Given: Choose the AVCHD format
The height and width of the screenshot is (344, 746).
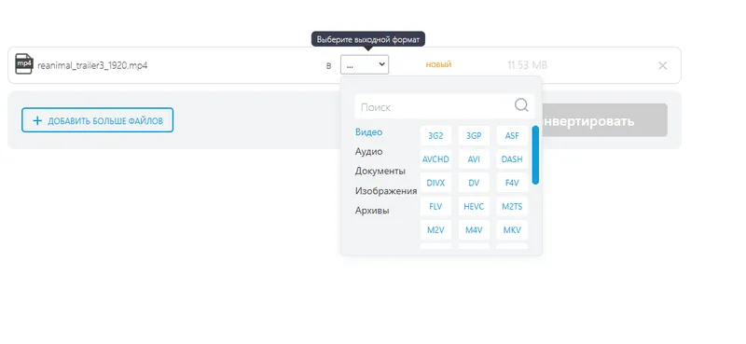Looking at the screenshot, I should click(435, 159).
